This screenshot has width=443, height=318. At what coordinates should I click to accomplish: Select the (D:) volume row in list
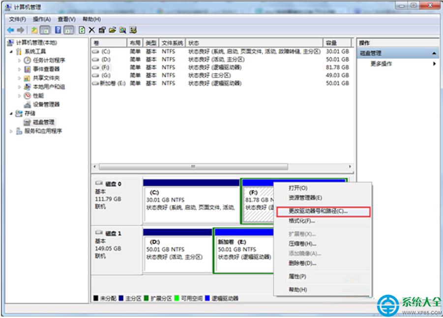click(221, 59)
